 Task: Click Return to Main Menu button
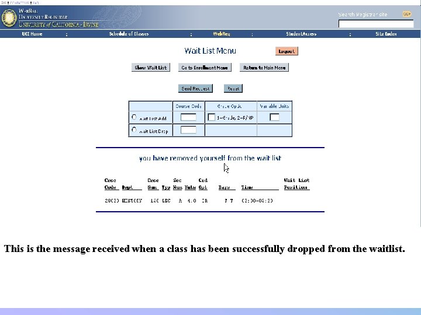pos(264,68)
